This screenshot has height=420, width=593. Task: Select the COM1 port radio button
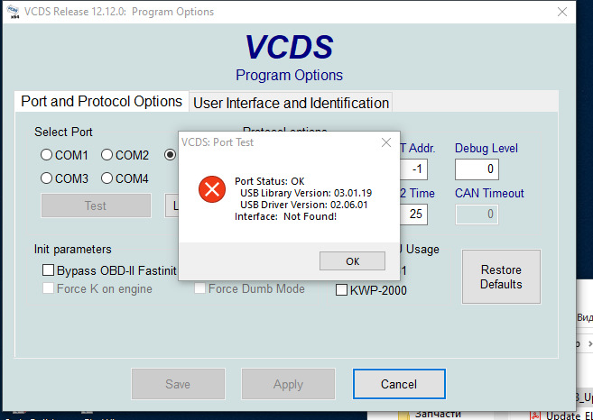(47, 155)
